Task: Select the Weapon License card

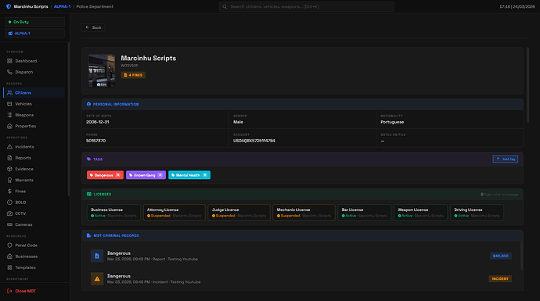Action: point(420,212)
